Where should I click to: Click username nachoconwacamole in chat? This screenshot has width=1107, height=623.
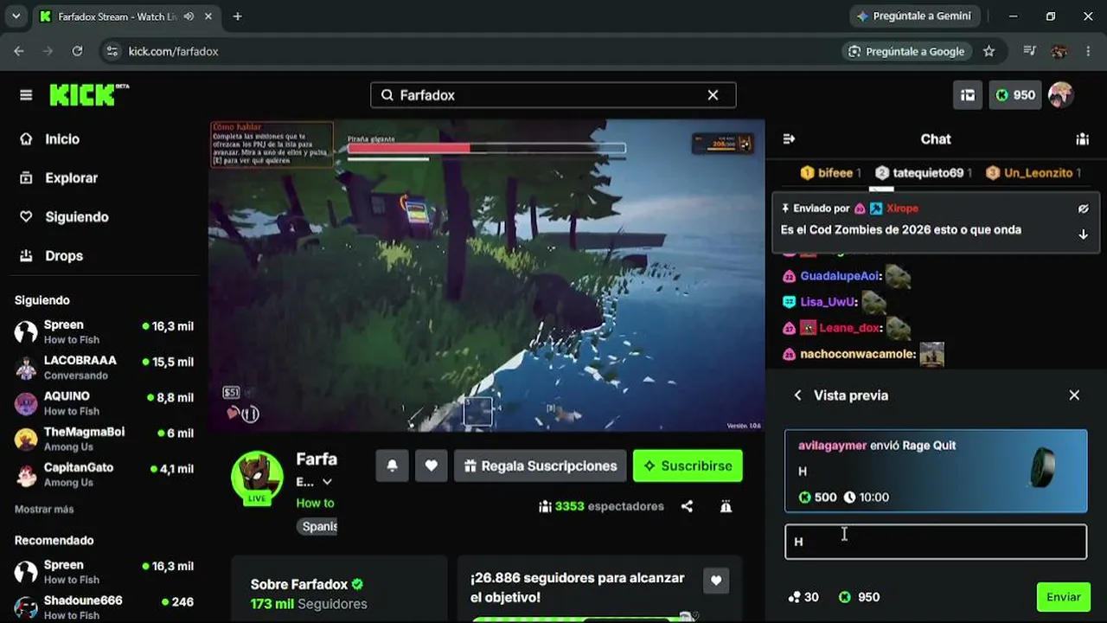pos(857,354)
